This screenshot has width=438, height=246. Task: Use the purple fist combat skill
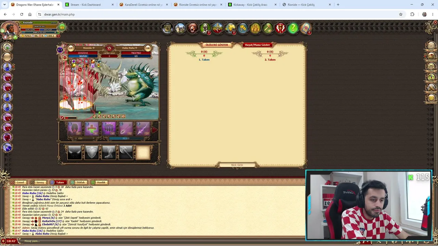pos(109,129)
